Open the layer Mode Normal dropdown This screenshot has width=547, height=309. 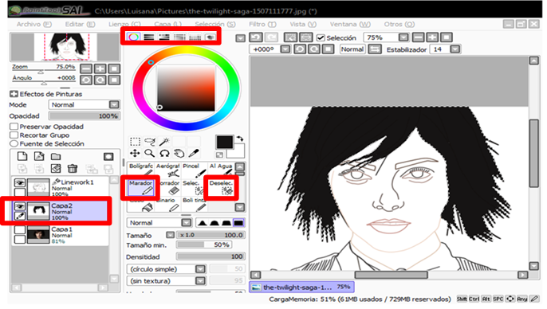click(84, 104)
